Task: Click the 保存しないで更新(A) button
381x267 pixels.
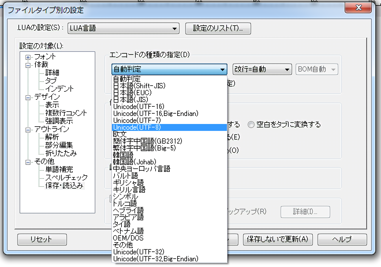Action: coord(278,239)
